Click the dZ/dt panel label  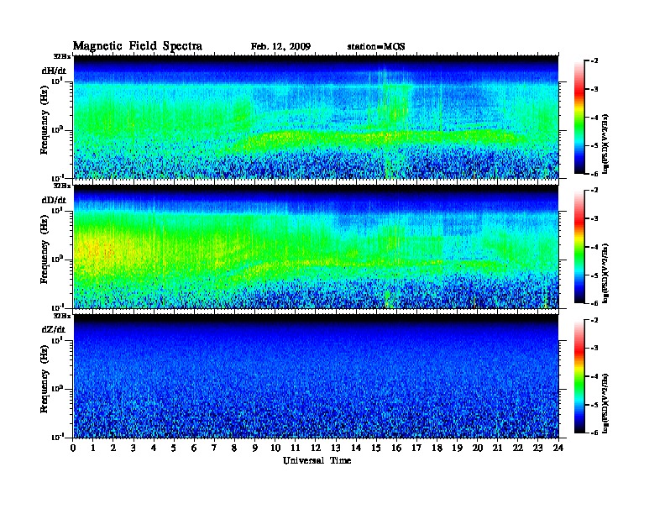tap(54, 329)
